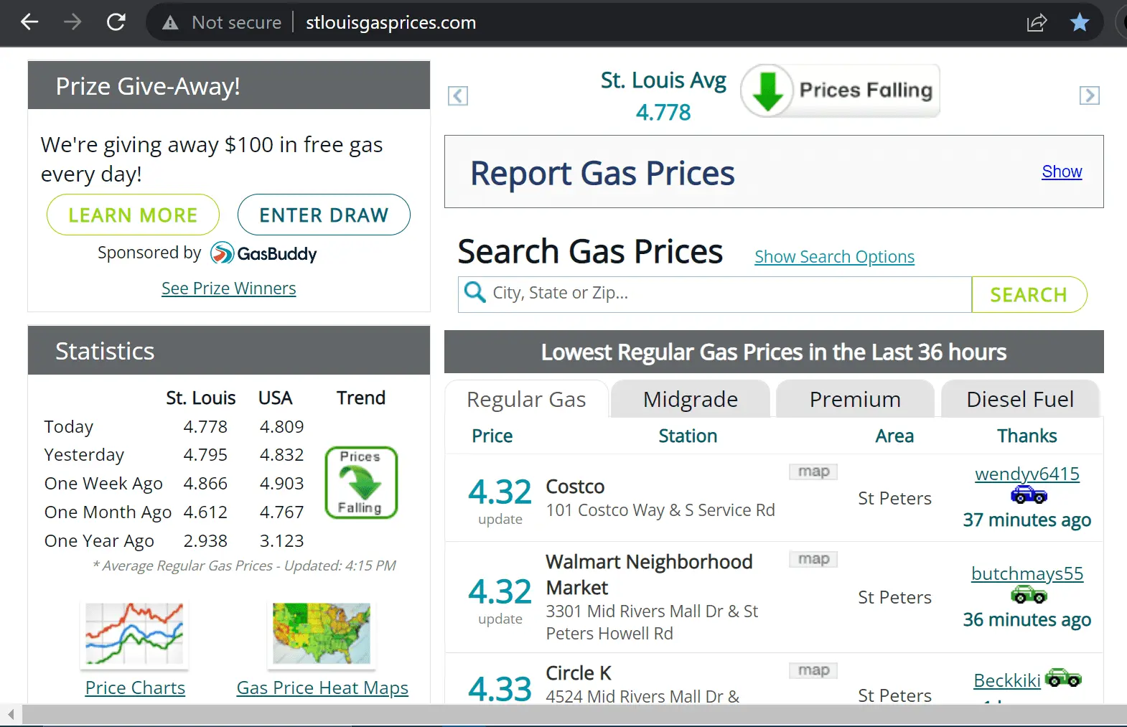Image resolution: width=1127 pixels, height=727 pixels.
Task: Expand Show Search Options
Action: 834,257
